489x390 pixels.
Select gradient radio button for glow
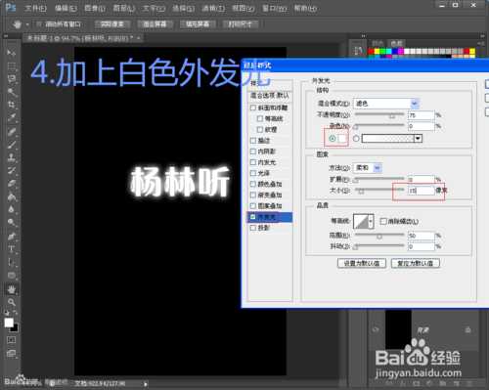(x=356, y=139)
